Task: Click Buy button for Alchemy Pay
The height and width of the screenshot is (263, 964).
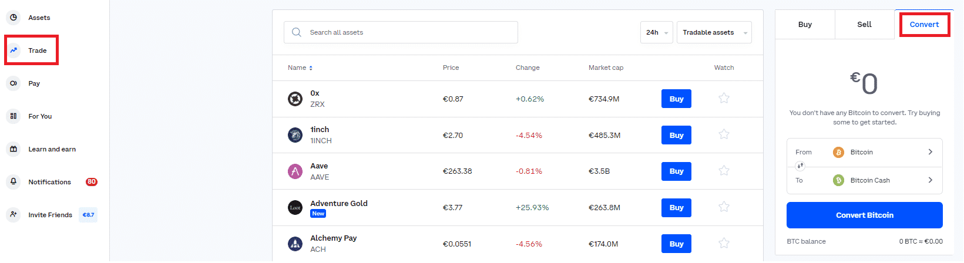Action: pyautogui.click(x=676, y=244)
